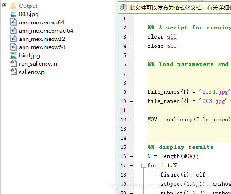Set breakpoint dash on line 3

[131, 37]
